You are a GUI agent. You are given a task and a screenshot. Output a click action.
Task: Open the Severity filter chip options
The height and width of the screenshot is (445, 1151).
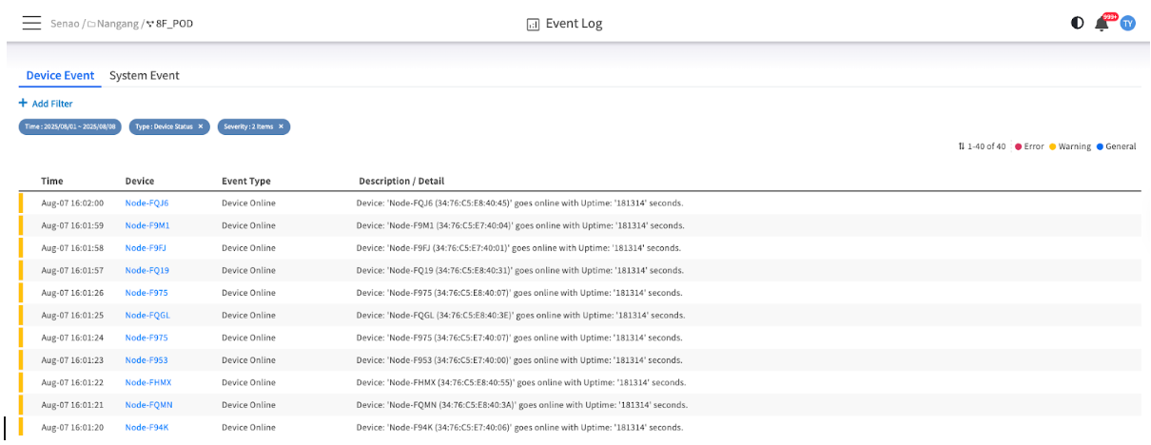pos(247,126)
